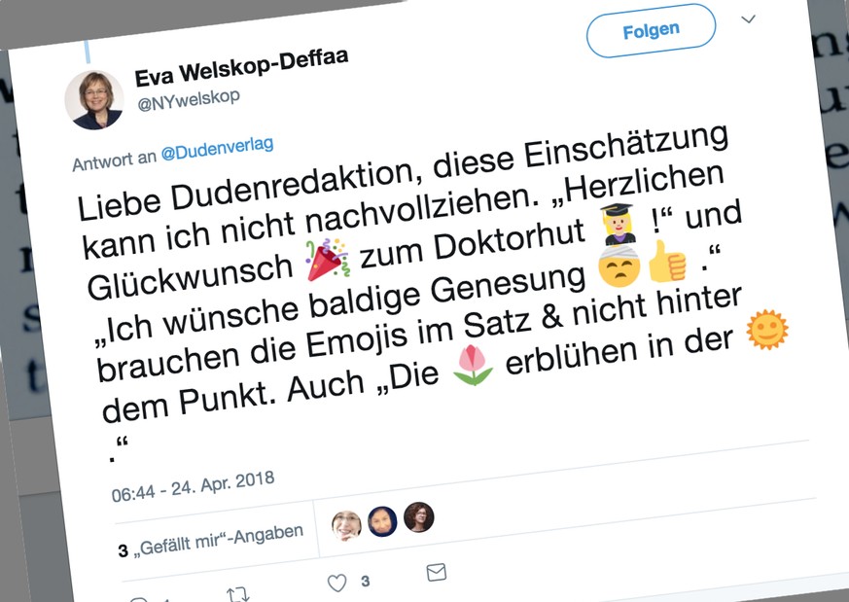Send tweet via the envelope icon
This screenshot has height=602, width=849.
tap(437, 572)
